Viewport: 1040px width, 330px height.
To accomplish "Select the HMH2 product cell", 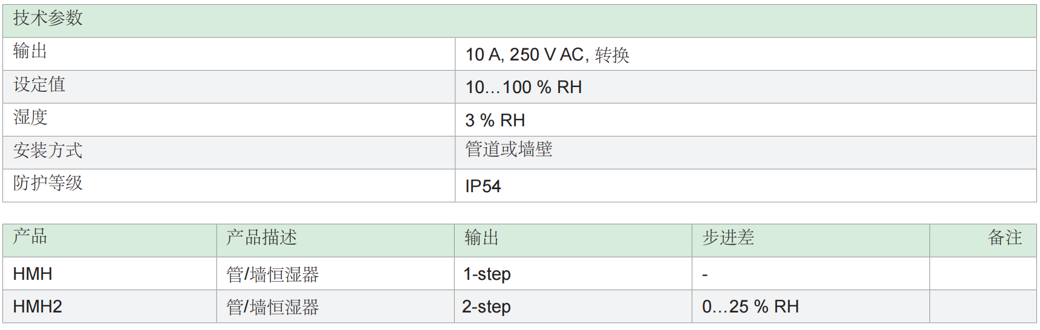I will [37, 306].
